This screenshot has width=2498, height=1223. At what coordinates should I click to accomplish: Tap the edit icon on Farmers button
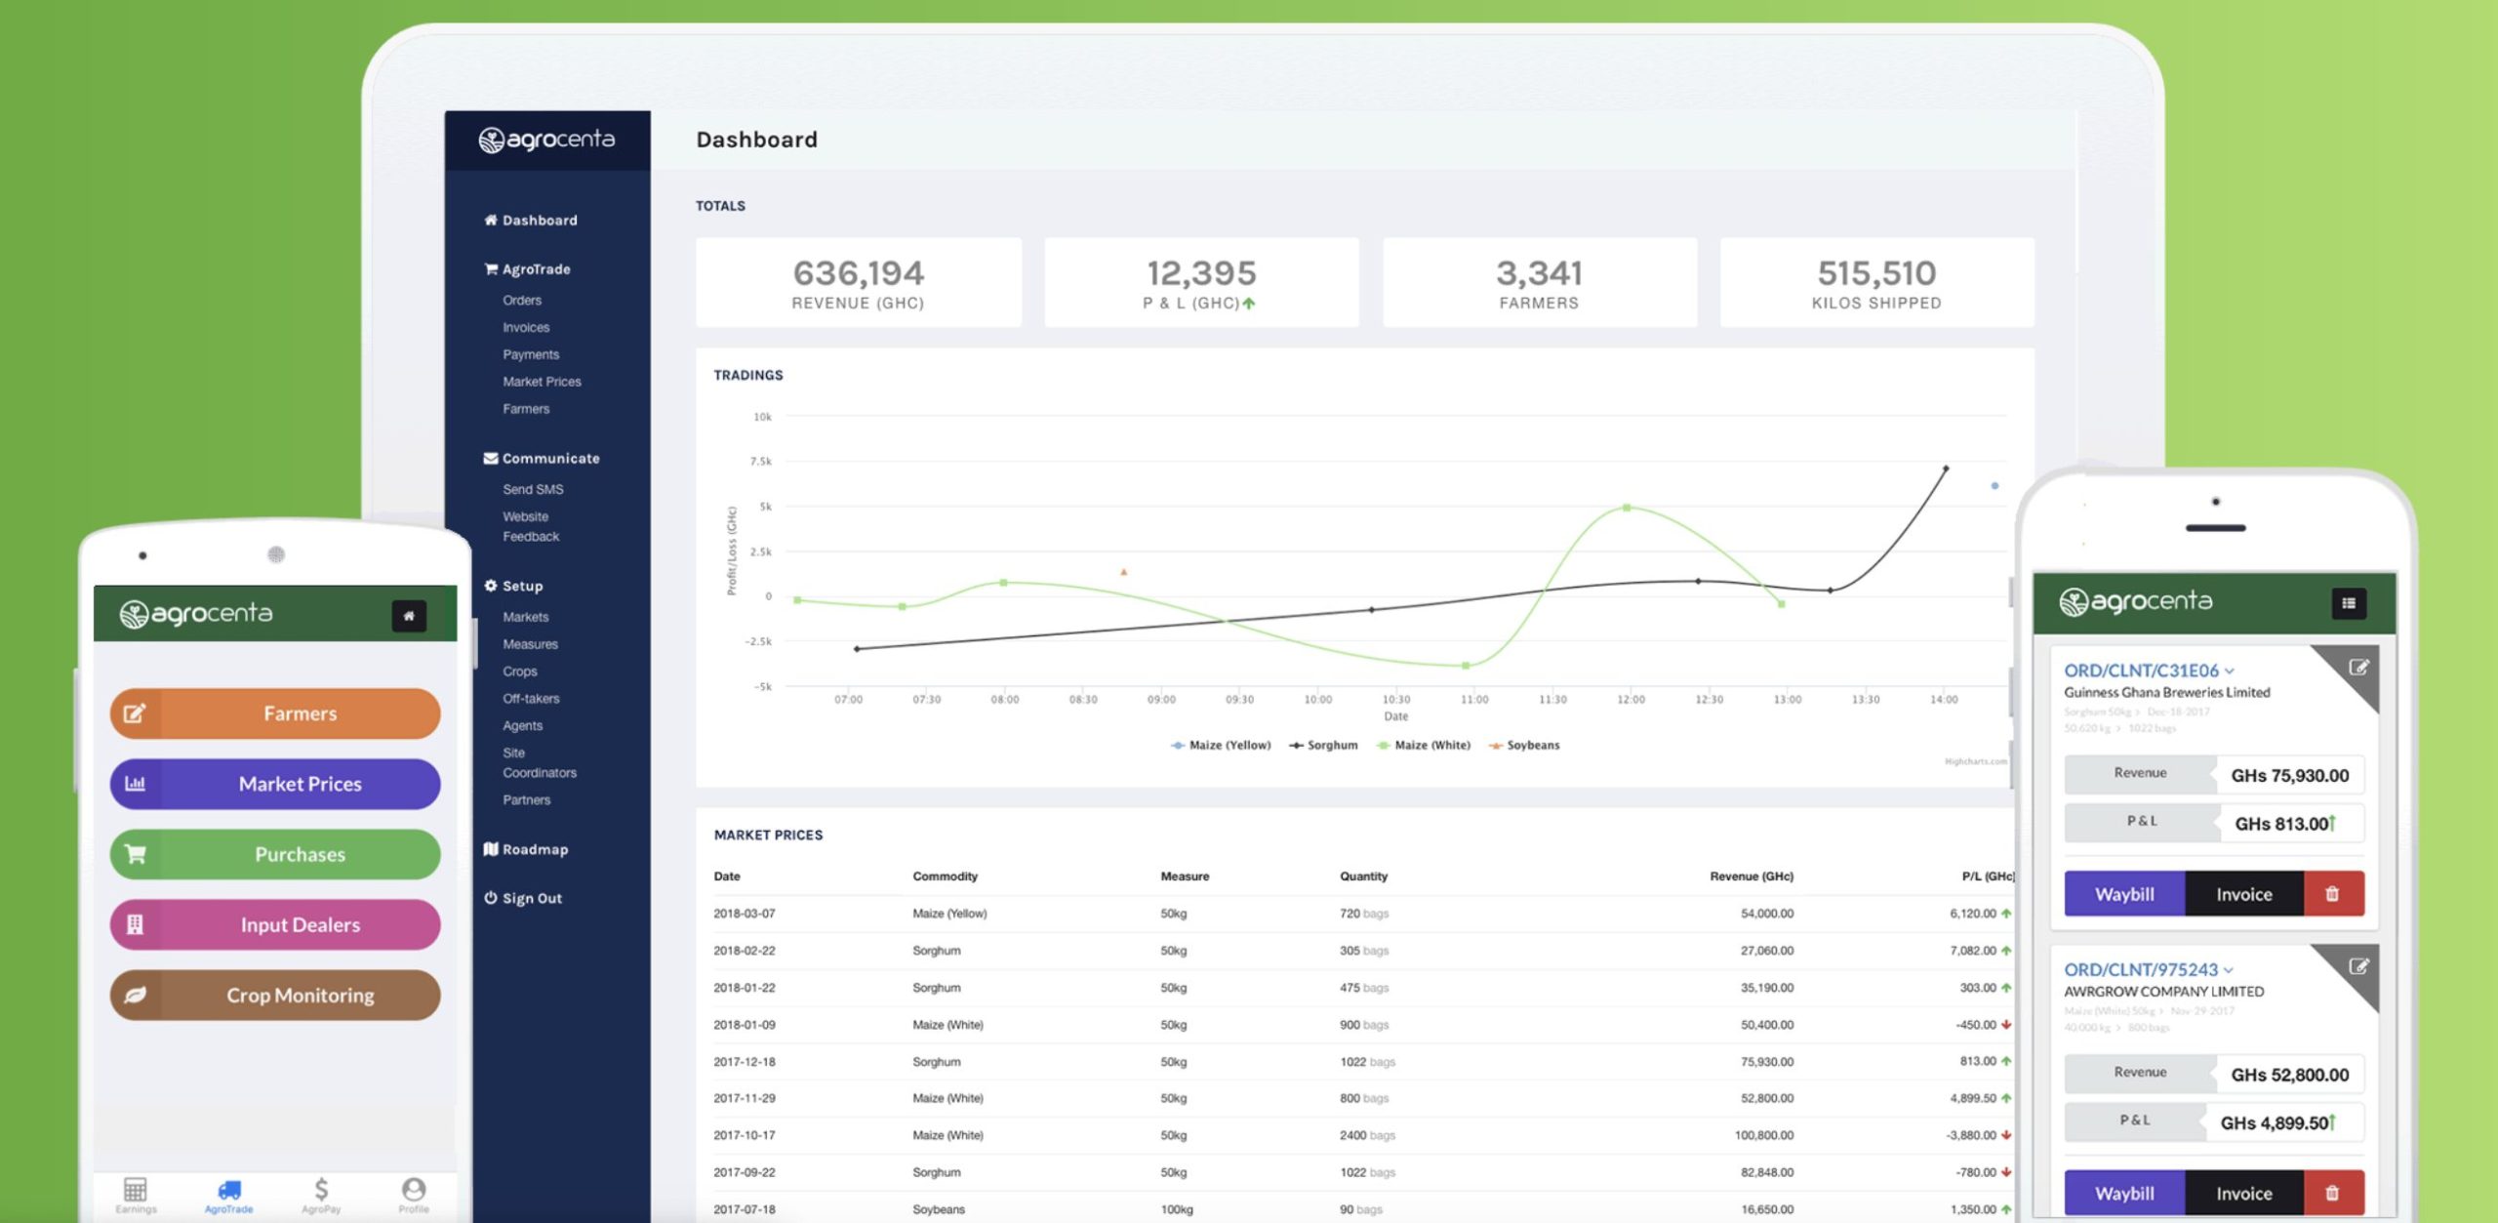(x=135, y=713)
